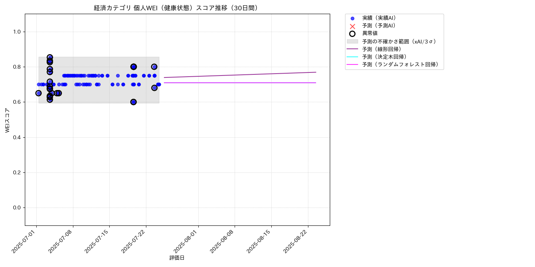The width and height of the screenshot is (535, 267).
Task: Select the legend label 予測（ランダムフォレスト回帰）
Action: tap(401, 64)
